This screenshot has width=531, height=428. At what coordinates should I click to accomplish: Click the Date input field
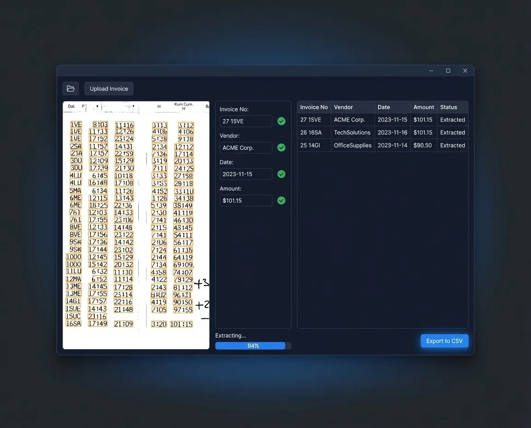click(x=246, y=174)
